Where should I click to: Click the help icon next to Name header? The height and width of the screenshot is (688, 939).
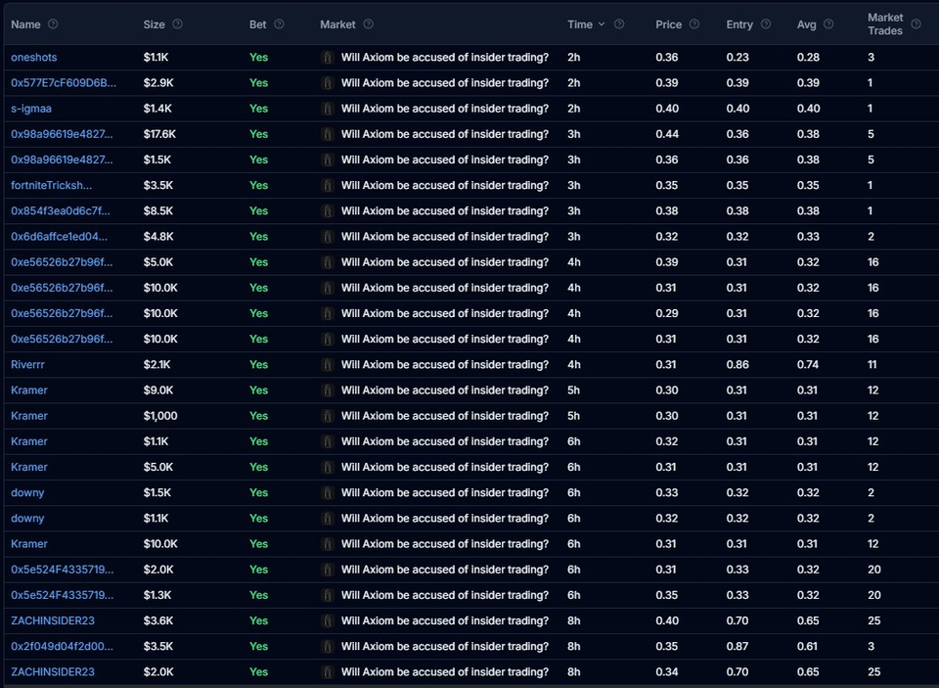pyautogui.click(x=53, y=24)
